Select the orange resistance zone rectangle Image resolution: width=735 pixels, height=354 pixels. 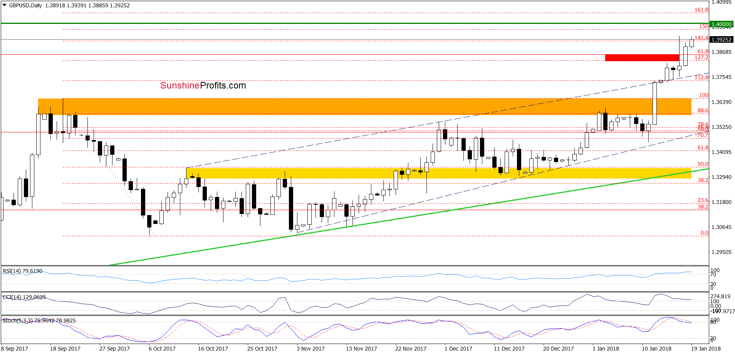tap(365, 107)
